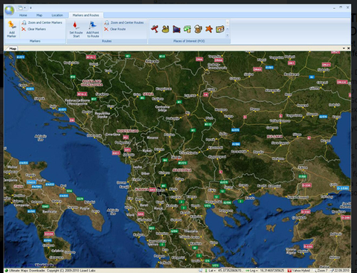Open the Map panel dropdown arrow
The image size is (357, 273).
344,48
